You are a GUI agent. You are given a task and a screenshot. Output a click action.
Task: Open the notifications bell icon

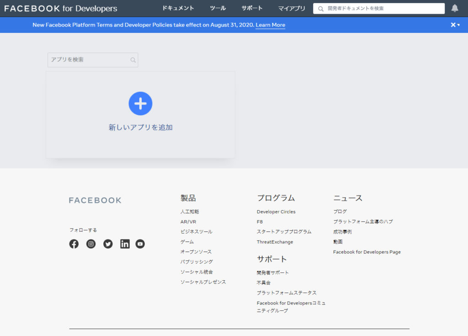point(455,8)
